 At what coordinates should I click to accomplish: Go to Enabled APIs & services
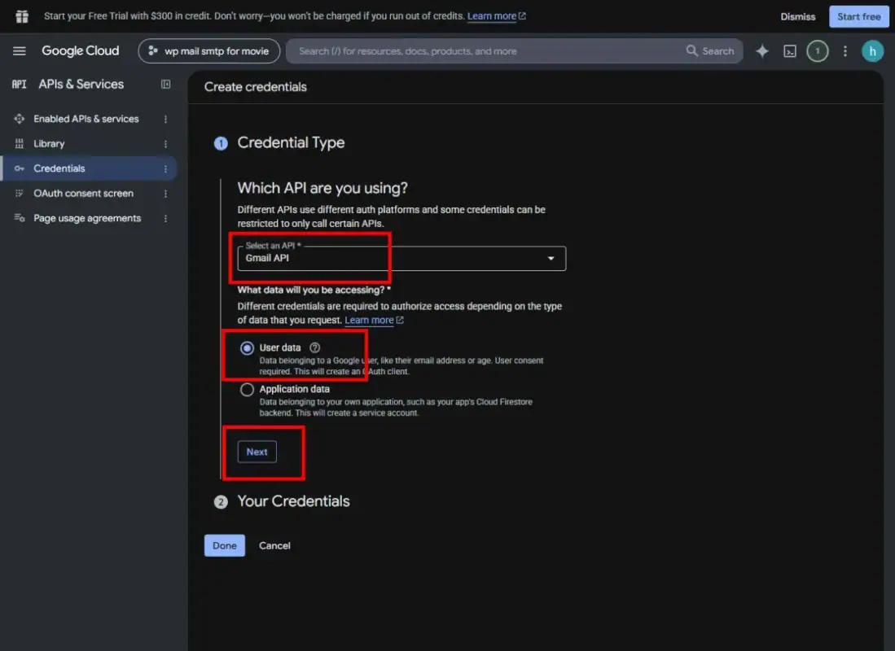point(86,119)
